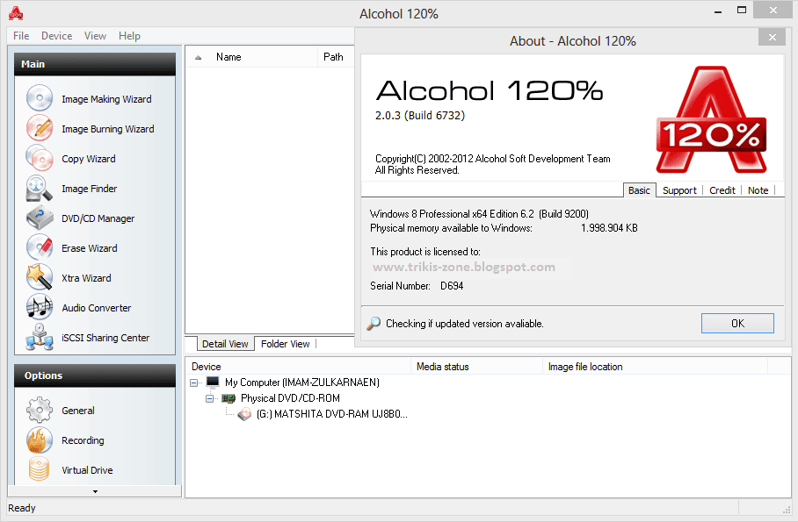Click the Alcohol 120% title bar app icon
The image size is (798, 522).
tap(16, 14)
